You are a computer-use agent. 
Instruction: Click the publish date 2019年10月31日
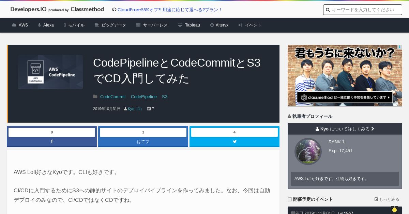coord(107,109)
